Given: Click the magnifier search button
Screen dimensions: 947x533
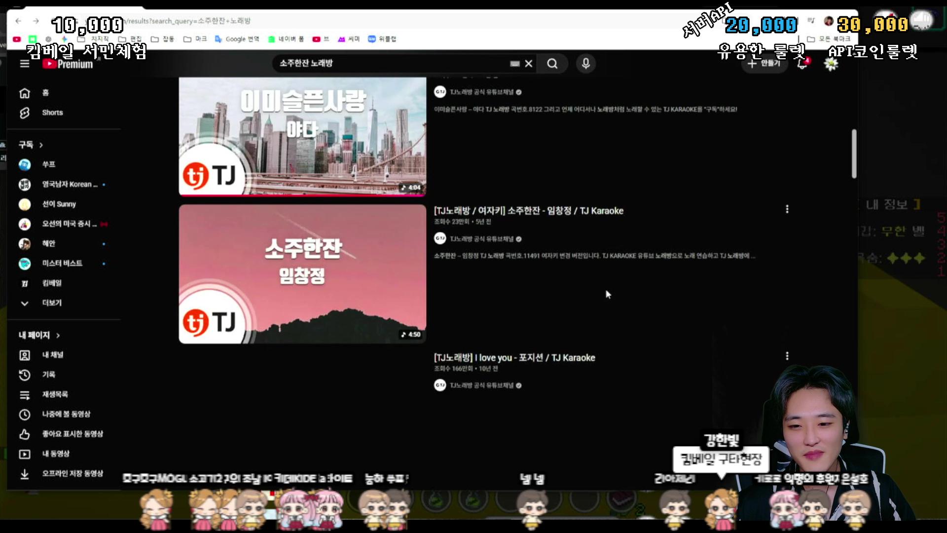Looking at the screenshot, I should [552, 64].
